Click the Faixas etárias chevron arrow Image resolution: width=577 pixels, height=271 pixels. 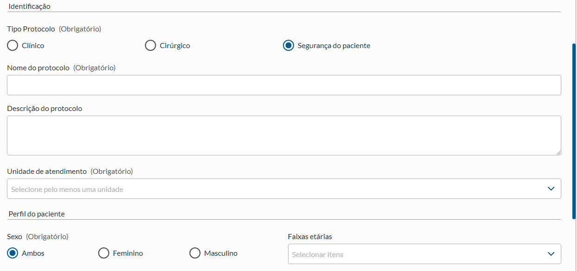[x=551, y=254]
